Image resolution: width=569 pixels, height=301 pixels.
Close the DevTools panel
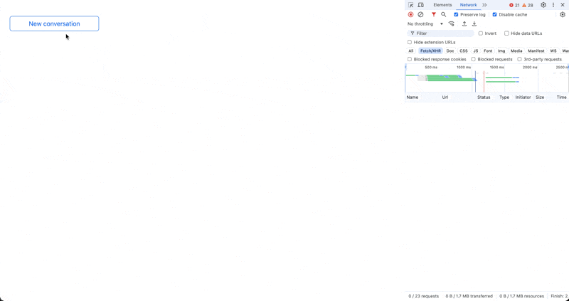coord(563,5)
